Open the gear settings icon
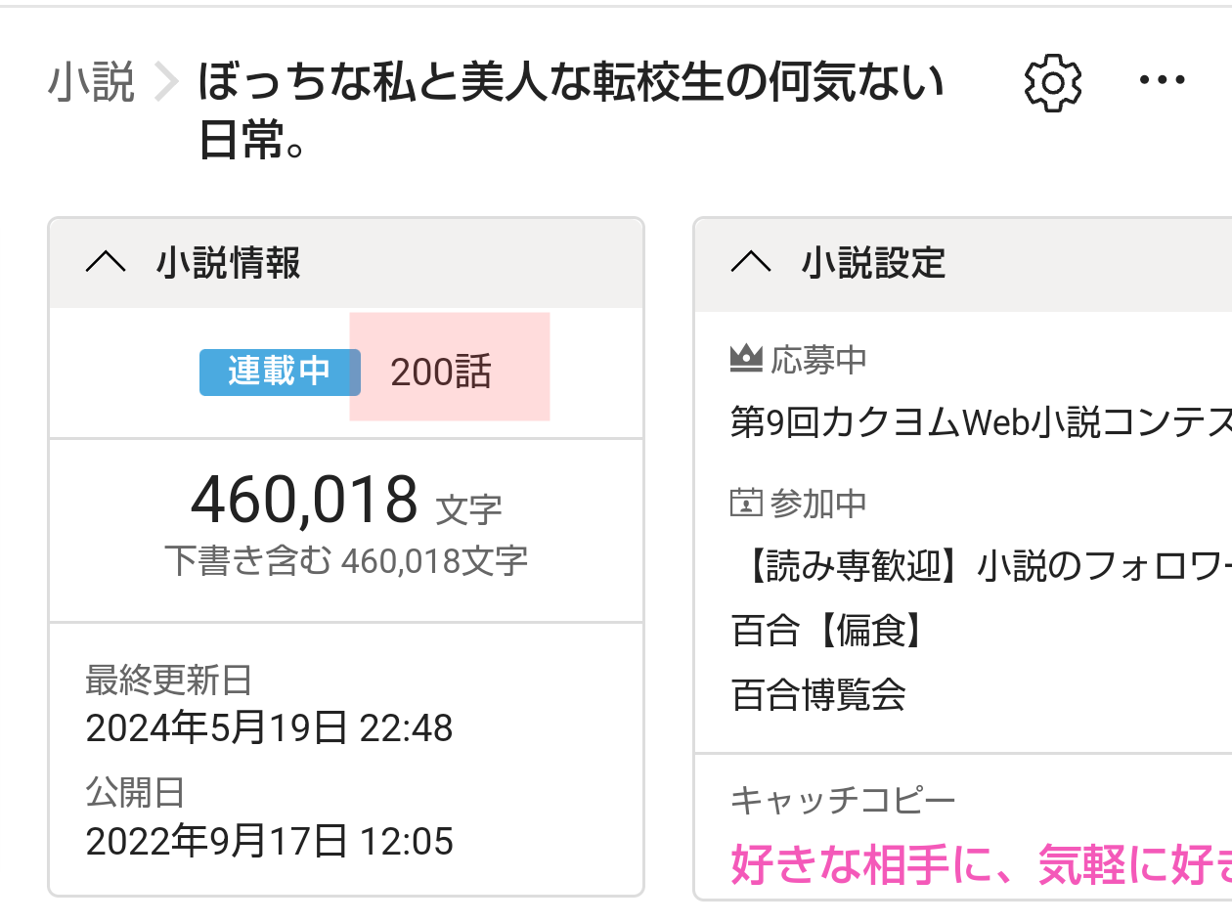This screenshot has height=923, width=1232. click(x=1052, y=82)
